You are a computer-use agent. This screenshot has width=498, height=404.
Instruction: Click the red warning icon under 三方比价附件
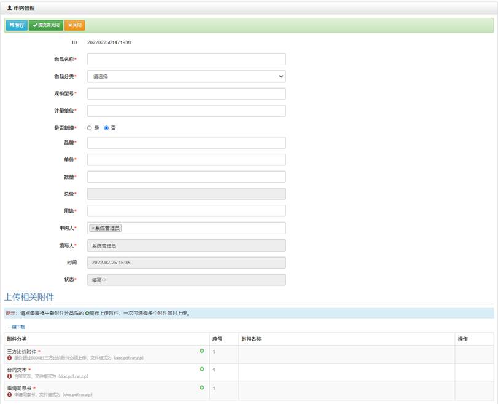click(x=10, y=358)
